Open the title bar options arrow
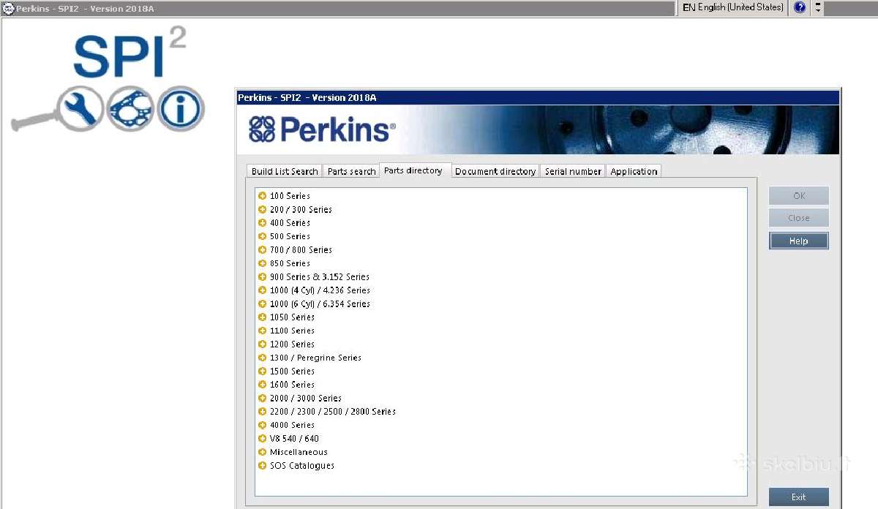This screenshot has height=509, width=878. [x=818, y=7]
